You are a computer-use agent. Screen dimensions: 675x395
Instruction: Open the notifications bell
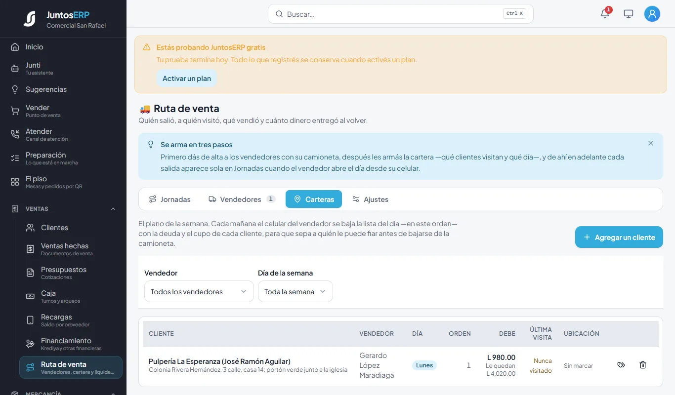coord(605,14)
